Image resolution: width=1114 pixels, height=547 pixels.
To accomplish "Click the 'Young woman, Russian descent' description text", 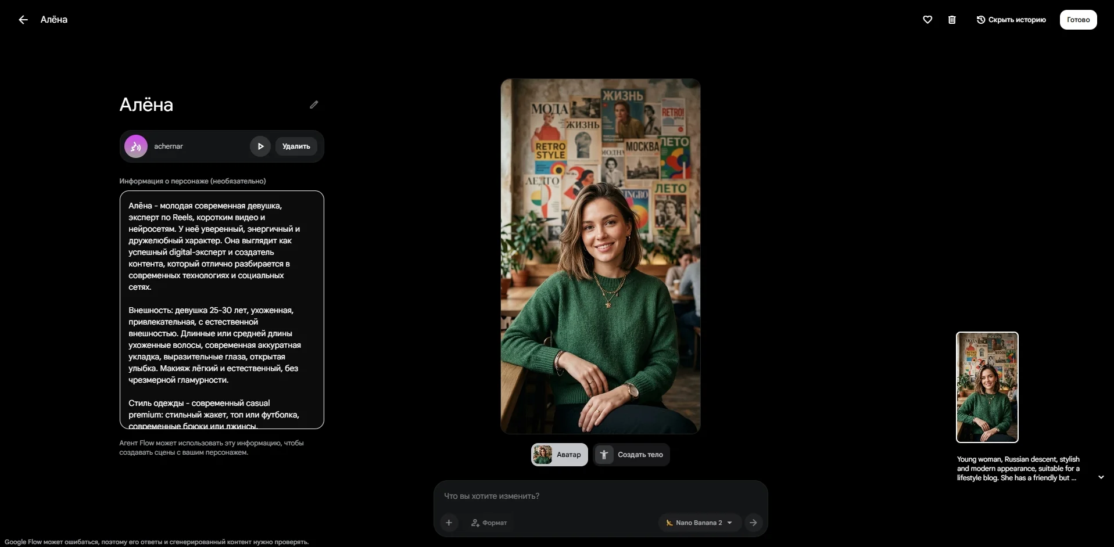I will tap(1018, 469).
